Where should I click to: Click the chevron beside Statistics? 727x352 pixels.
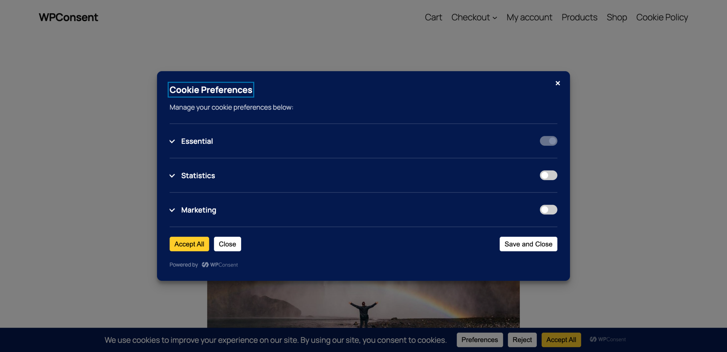[172, 176]
